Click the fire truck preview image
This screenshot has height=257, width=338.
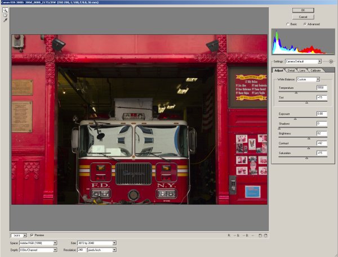click(140, 119)
